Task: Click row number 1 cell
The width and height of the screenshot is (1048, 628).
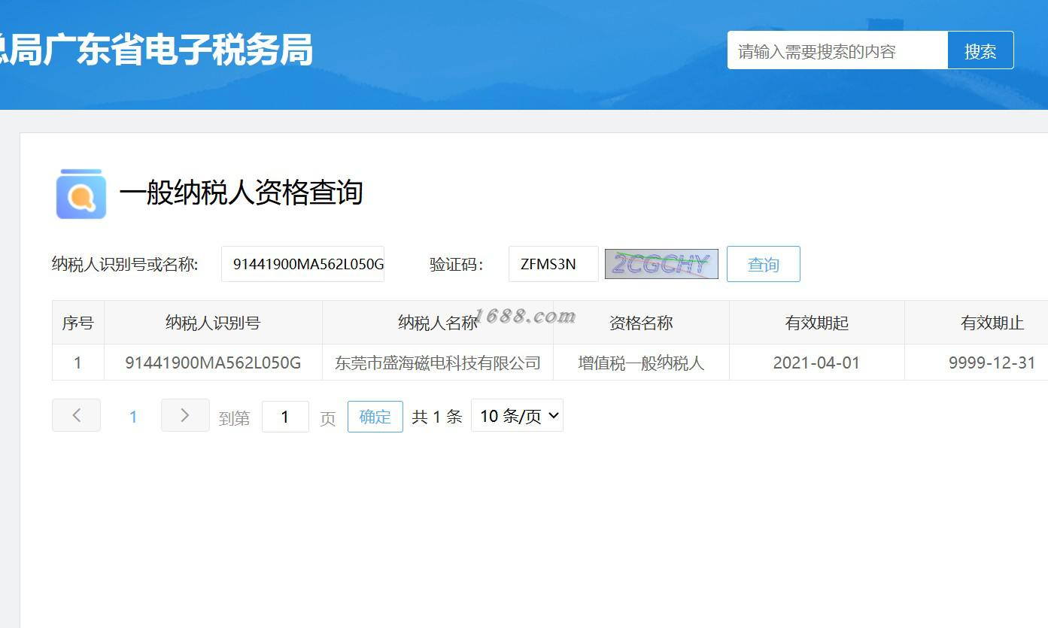Action: click(78, 363)
